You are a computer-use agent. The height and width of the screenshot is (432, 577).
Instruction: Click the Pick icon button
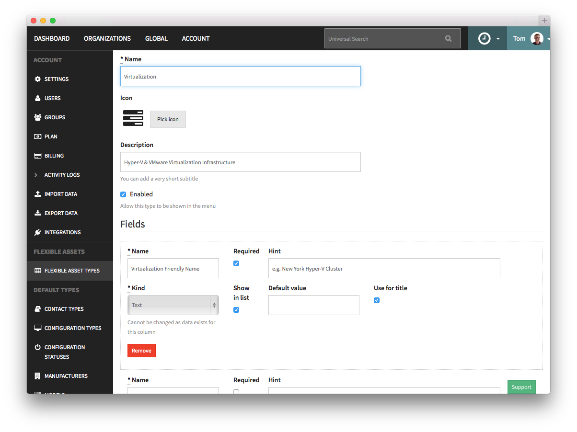(x=168, y=119)
